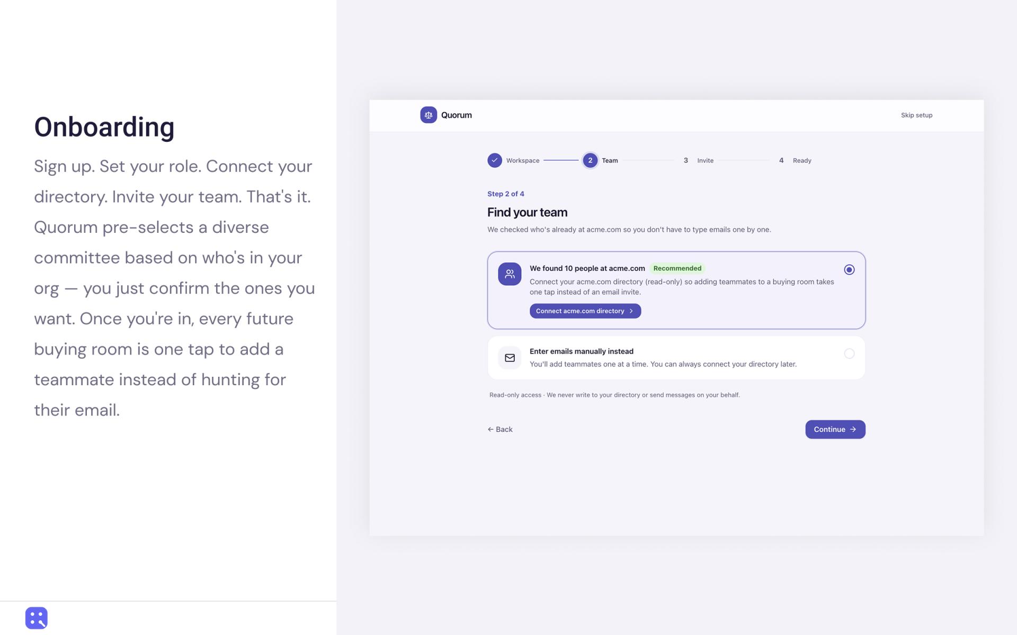
Task: Click the step 2 Team circle icon
Action: click(590, 160)
